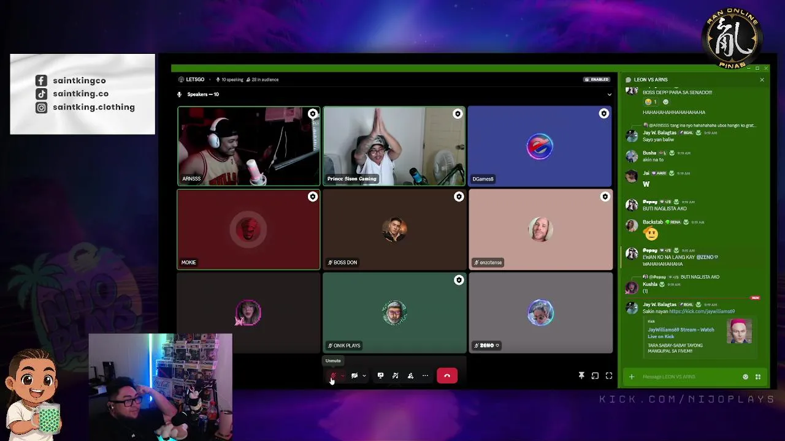Open camera options dropdown arrow
This screenshot has width=785, height=441.
pos(364,375)
